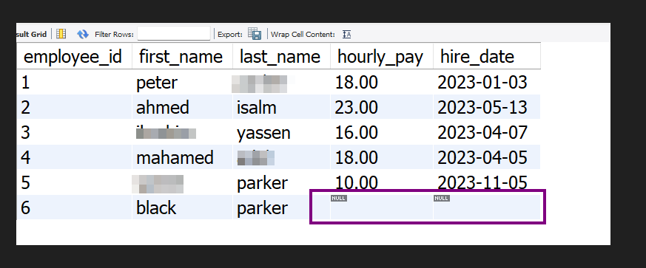Click the result grid view icon
646x268 pixels.
pos(61,34)
